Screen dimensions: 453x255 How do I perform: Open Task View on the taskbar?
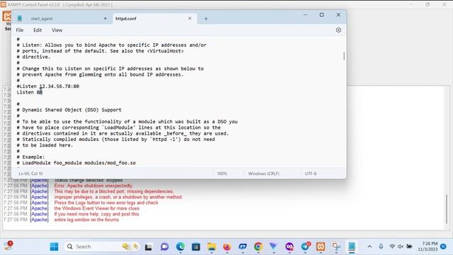(x=149, y=246)
